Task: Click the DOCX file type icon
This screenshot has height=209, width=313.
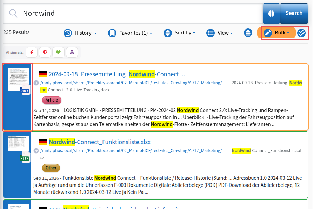Action: pos(25,90)
